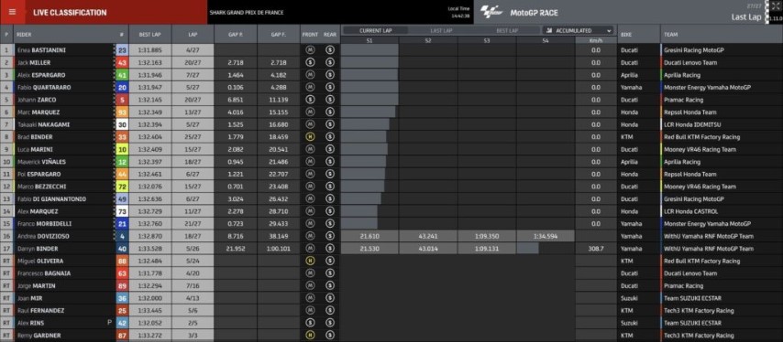Click the fullscreen expand icon
The width and height of the screenshot is (783, 342).
[775, 6]
